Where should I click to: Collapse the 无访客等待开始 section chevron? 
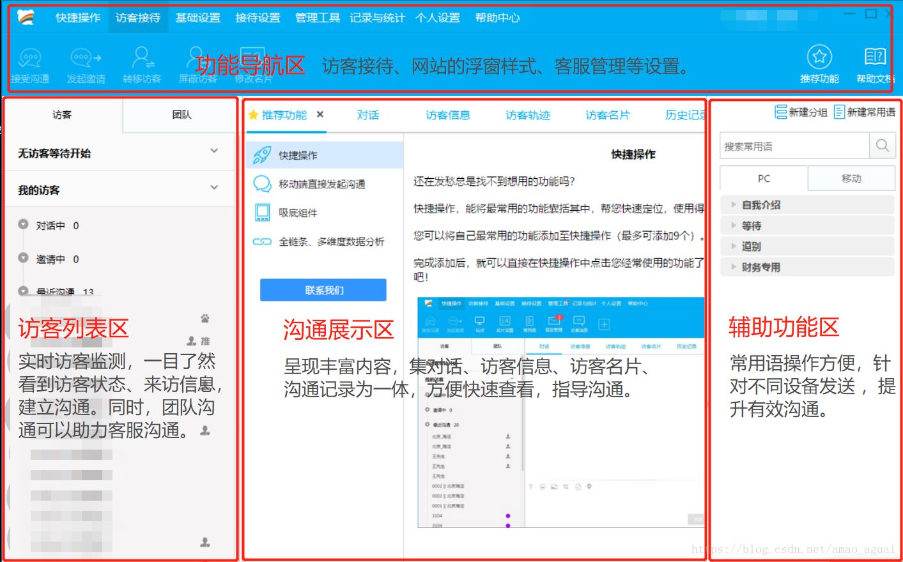(214, 151)
